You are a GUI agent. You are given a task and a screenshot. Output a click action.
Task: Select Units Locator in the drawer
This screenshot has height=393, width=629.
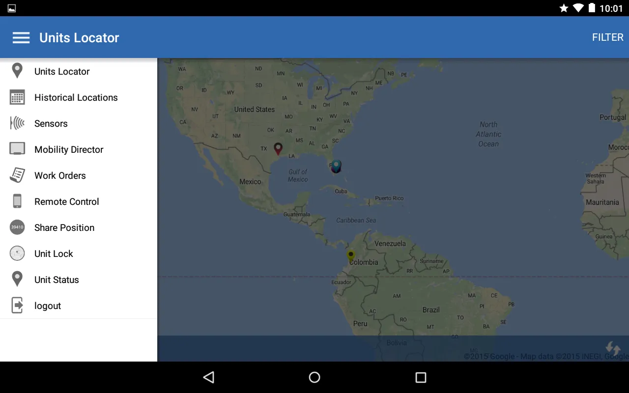[x=62, y=72]
